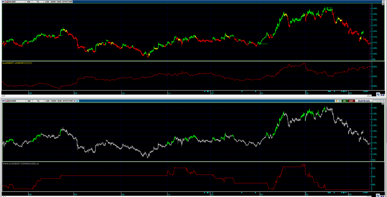Click the orange lightning bolt icon
This screenshot has height=197, width=387.
(x=336, y=101)
